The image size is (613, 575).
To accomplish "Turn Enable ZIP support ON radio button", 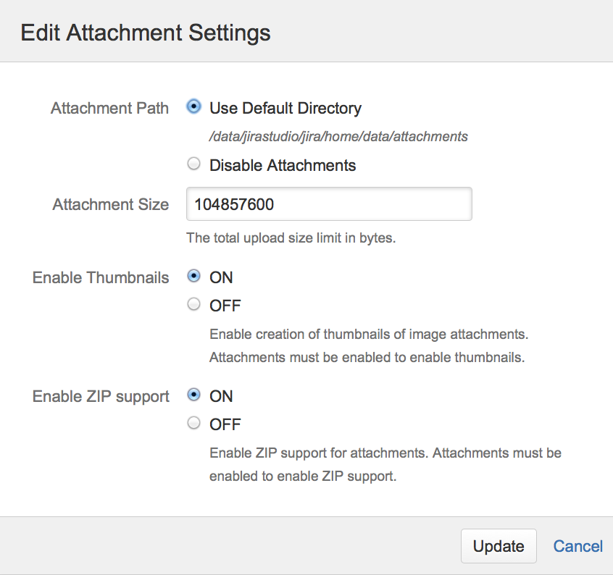I will pyautogui.click(x=193, y=395).
